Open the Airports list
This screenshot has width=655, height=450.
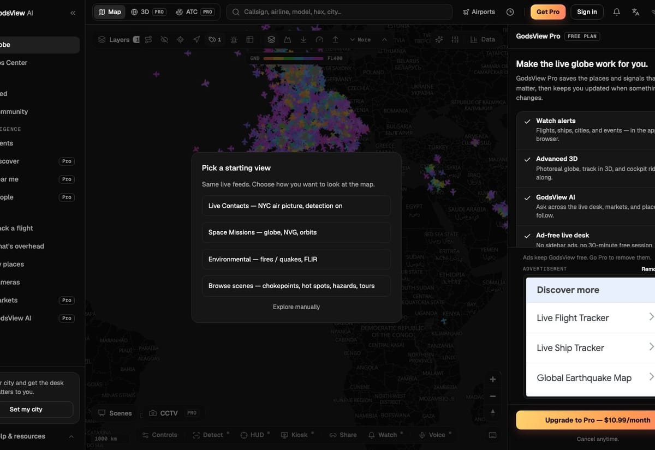(479, 12)
